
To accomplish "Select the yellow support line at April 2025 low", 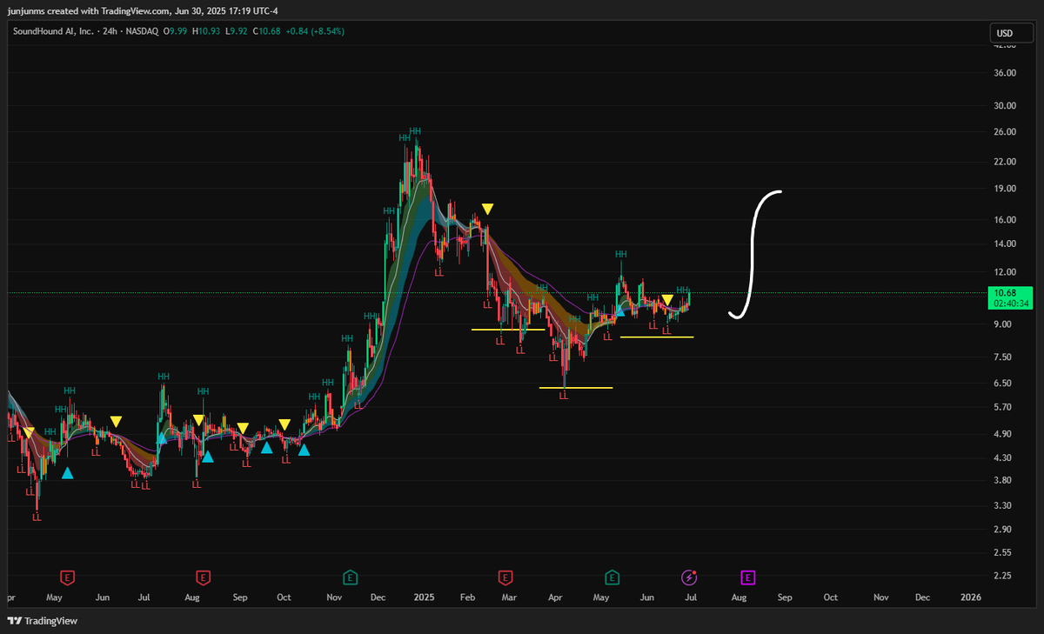I will click(x=576, y=388).
